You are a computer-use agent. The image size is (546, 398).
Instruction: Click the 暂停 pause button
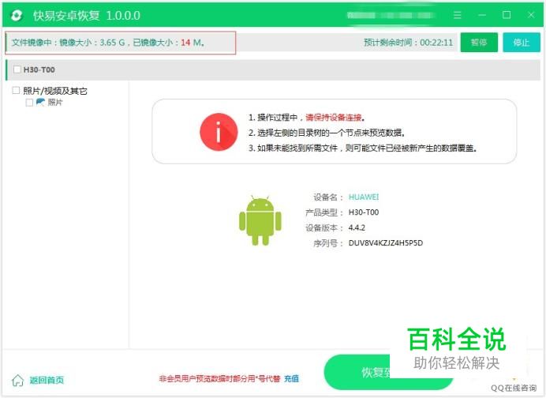click(479, 43)
